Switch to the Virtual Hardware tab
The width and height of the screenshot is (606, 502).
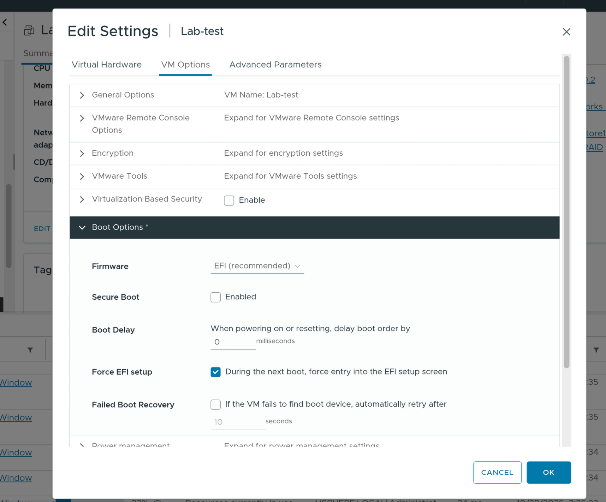[x=106, y=65]
